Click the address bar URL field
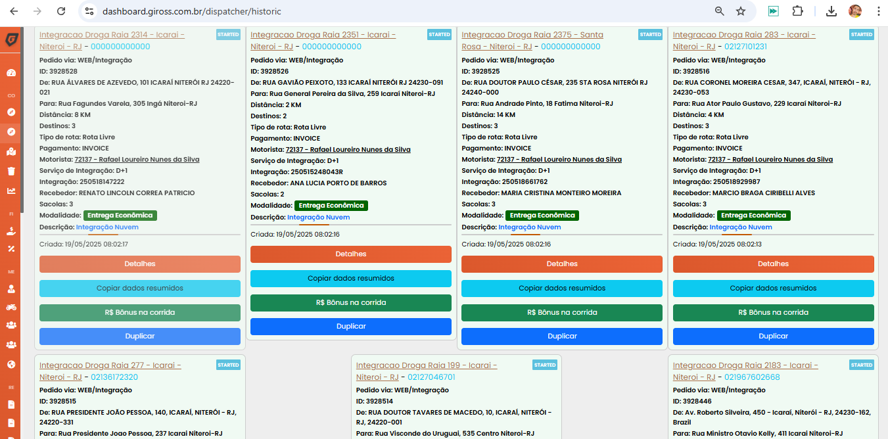Image resolution: width=888 pixels, height=439 pixels. pyautogui.click(x=401, y=11)
